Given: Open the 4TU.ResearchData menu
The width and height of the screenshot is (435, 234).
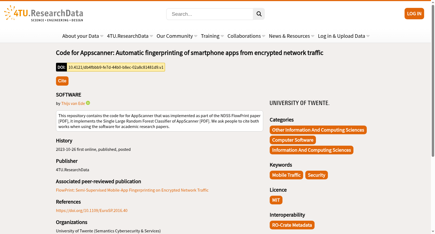Looking at the screenshot, I should 128,36.
